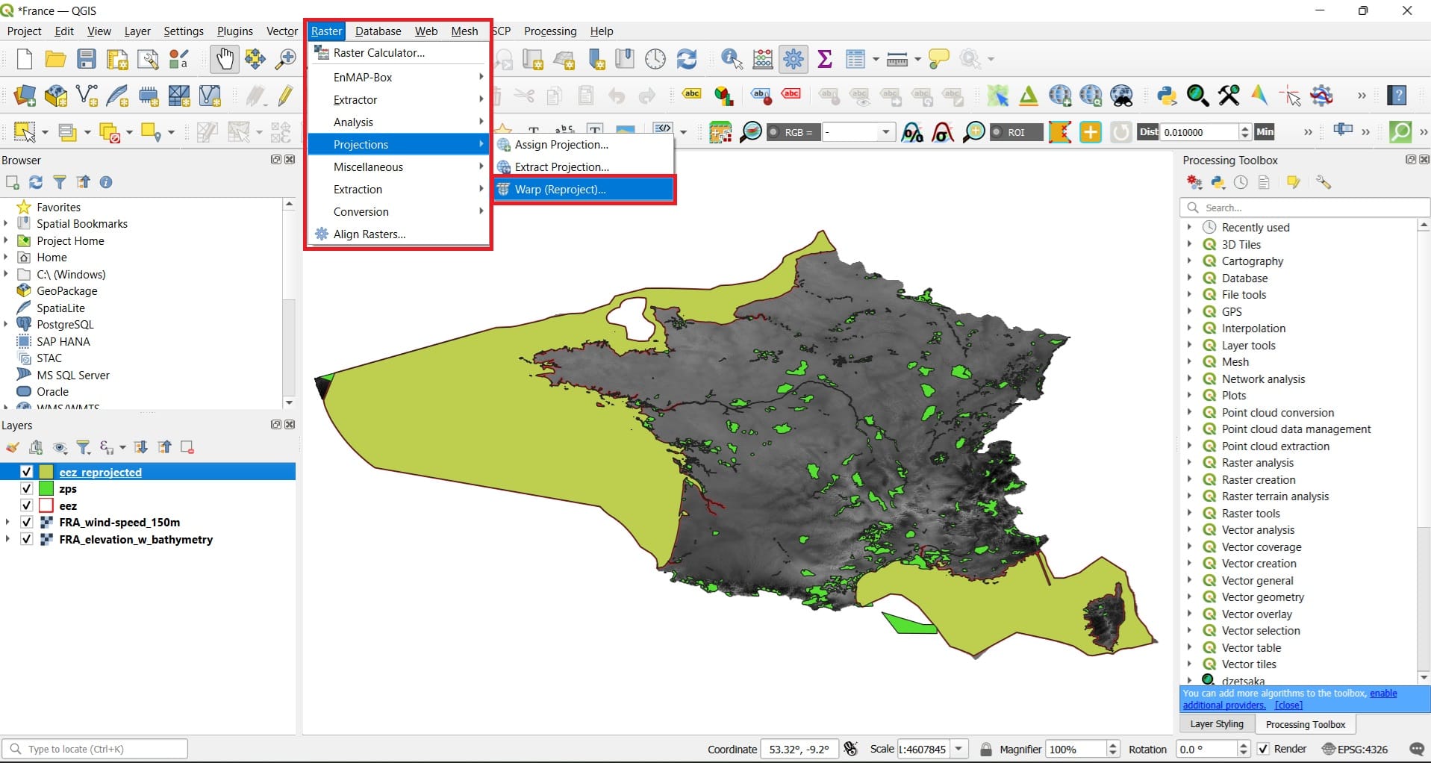
Task: Open Data Source Manager icon
Action: pos(25,96)
